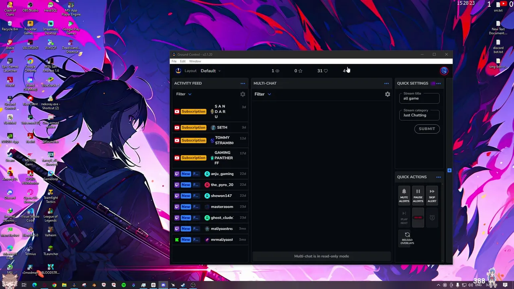The width and height of the screenshot is (514, 289).
Task: Select shewon147 follower entry
Action: (210, 196)
